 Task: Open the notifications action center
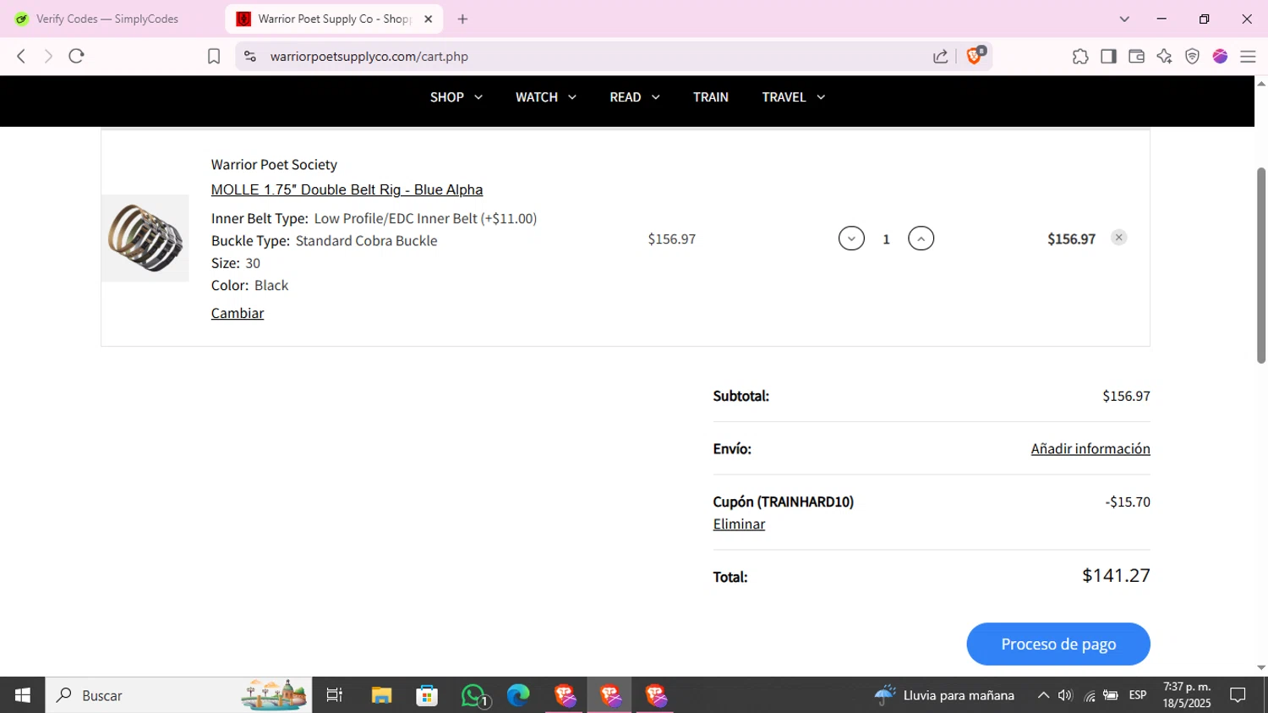click(x=1238, y=695)
